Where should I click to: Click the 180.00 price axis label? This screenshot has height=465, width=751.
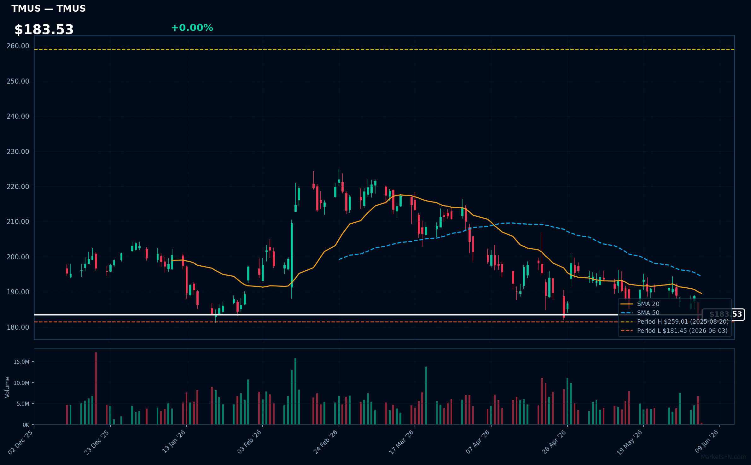click(18, 327)
